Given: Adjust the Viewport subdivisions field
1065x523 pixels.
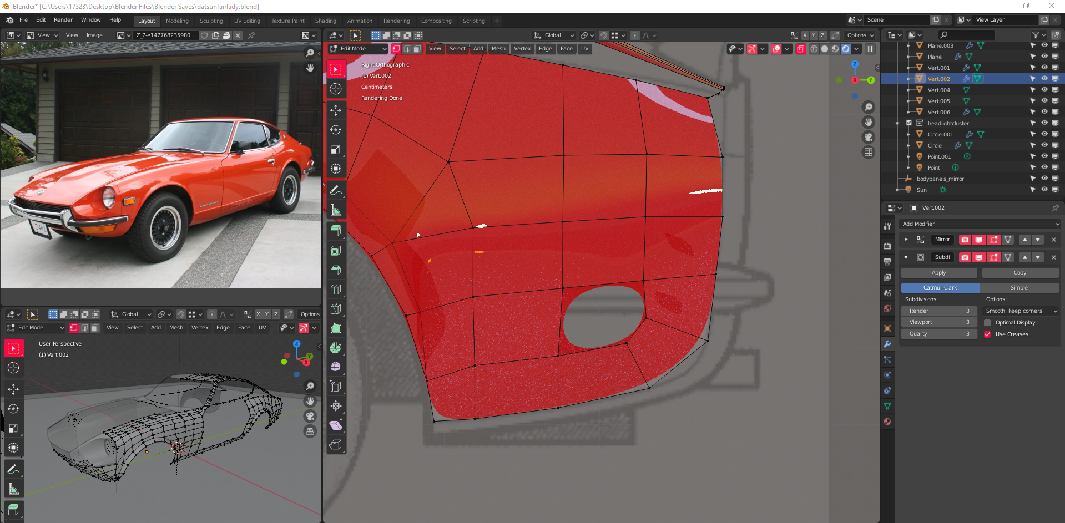Looking at the screenshot, I should coord(938,322).
